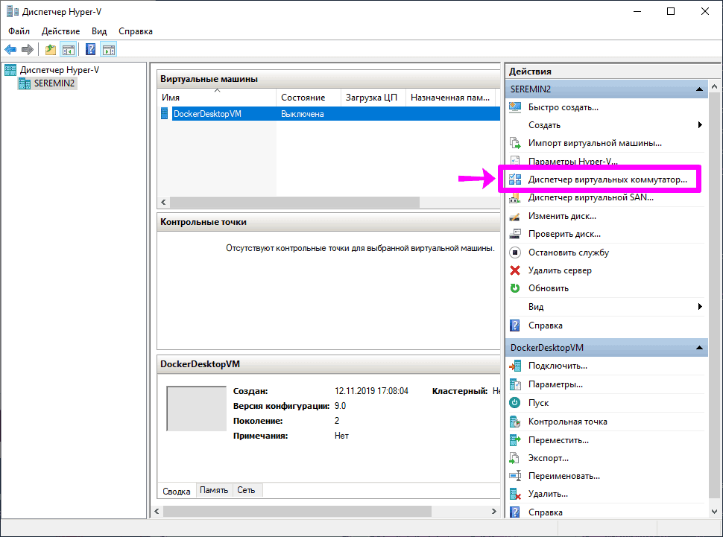The width and height of the screenshot is (723, 537).
Task: Click the Диспетчер виртуальной SAN icon
Action: (515, 198)
